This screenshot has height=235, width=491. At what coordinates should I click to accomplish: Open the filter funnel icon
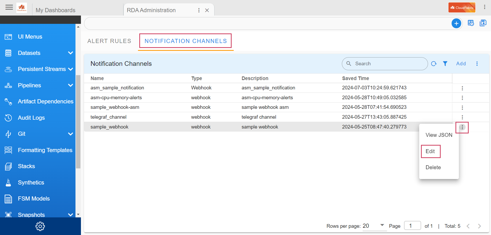445,64
